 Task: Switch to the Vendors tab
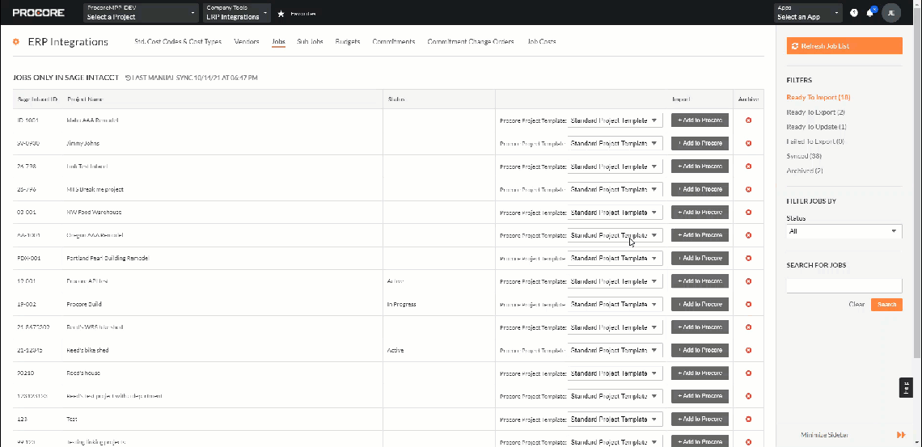coord(246,42)
